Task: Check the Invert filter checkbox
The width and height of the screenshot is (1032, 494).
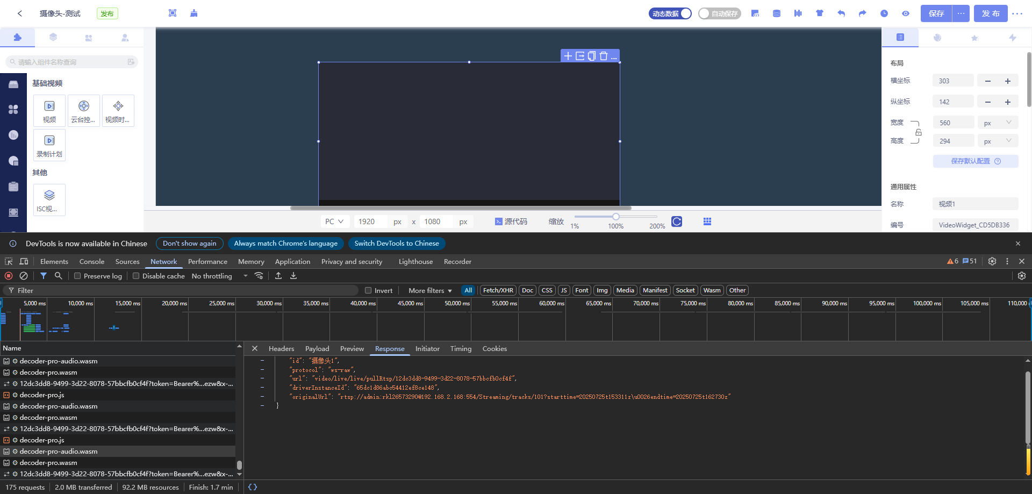Action: point(368,290)
